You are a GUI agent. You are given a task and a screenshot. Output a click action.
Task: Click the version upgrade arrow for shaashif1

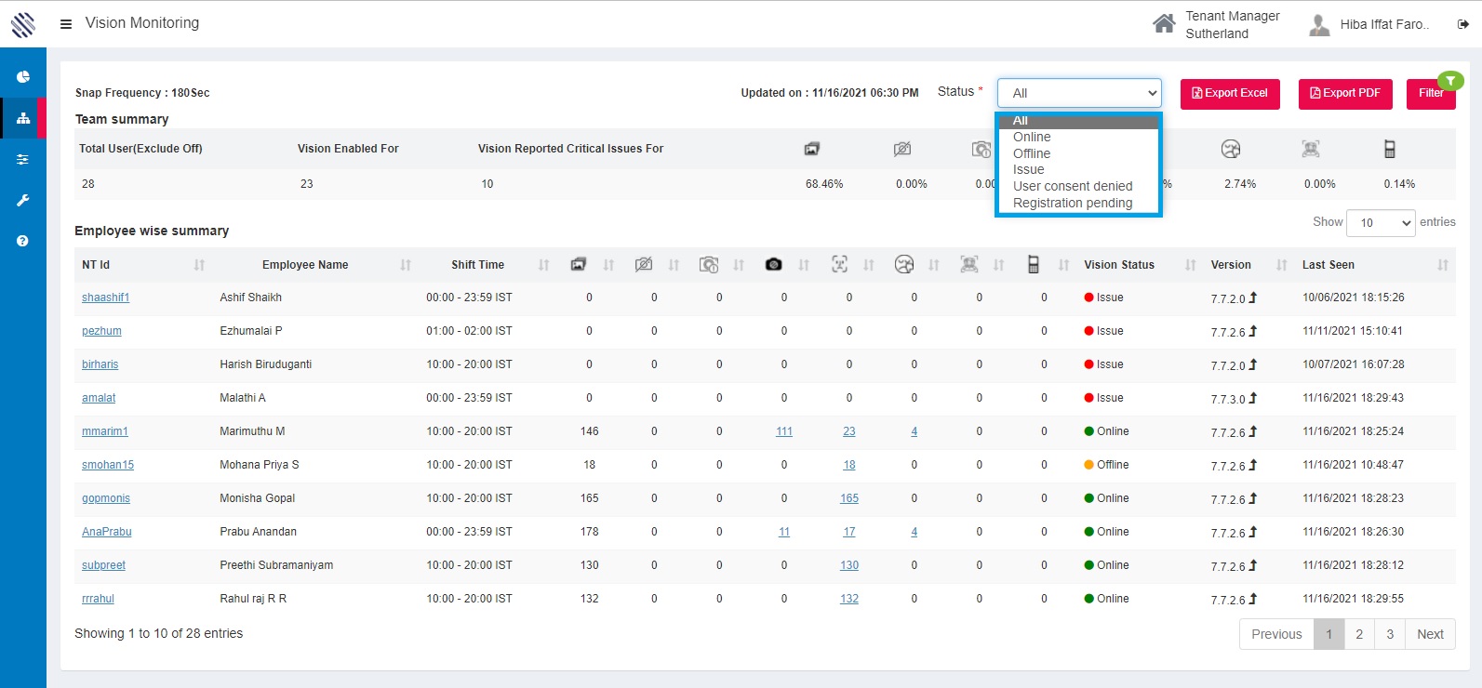(1253, 298)
